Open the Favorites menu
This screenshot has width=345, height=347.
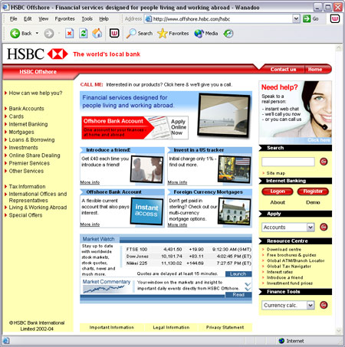[64, 18]
